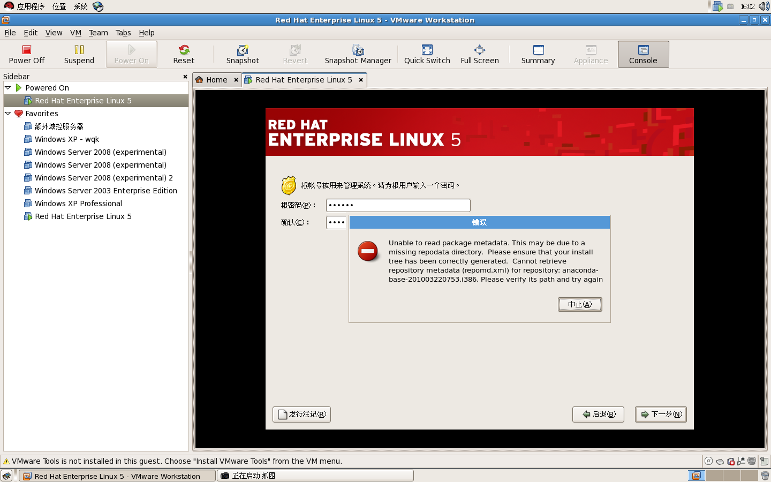Open the 发行注记(R) release notes
The width and height of the screenshot is (771, 482).
tap(301, 414)
